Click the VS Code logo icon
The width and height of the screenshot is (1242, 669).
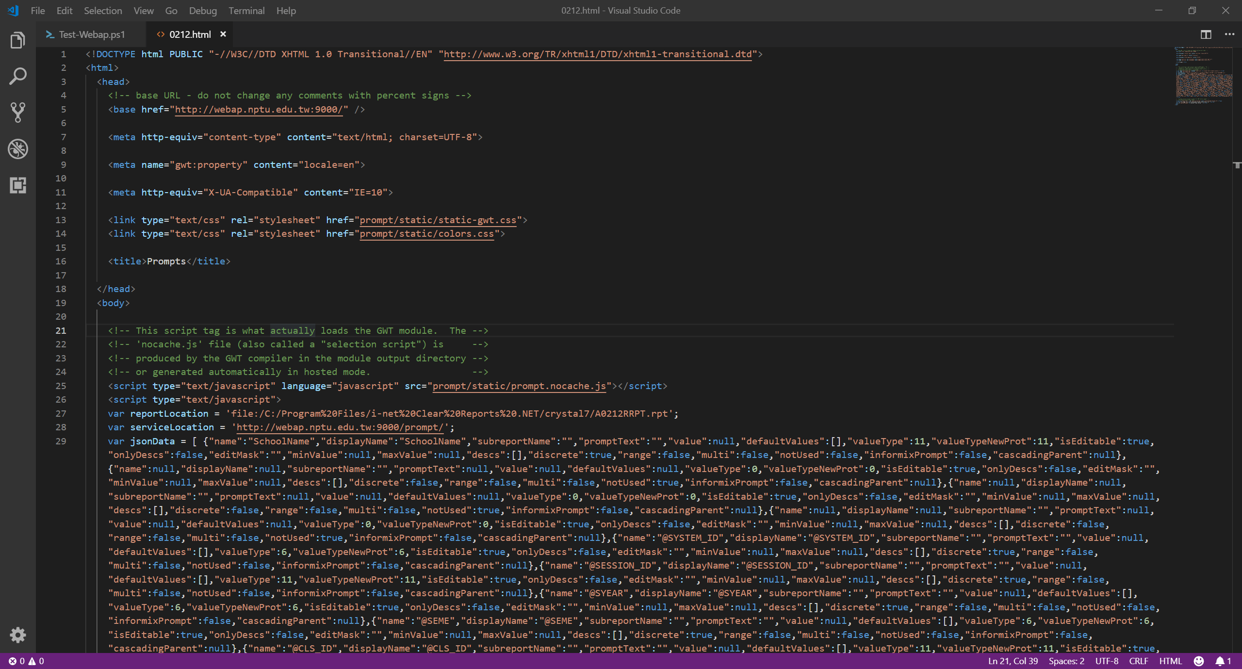click(x=13, y=10)
